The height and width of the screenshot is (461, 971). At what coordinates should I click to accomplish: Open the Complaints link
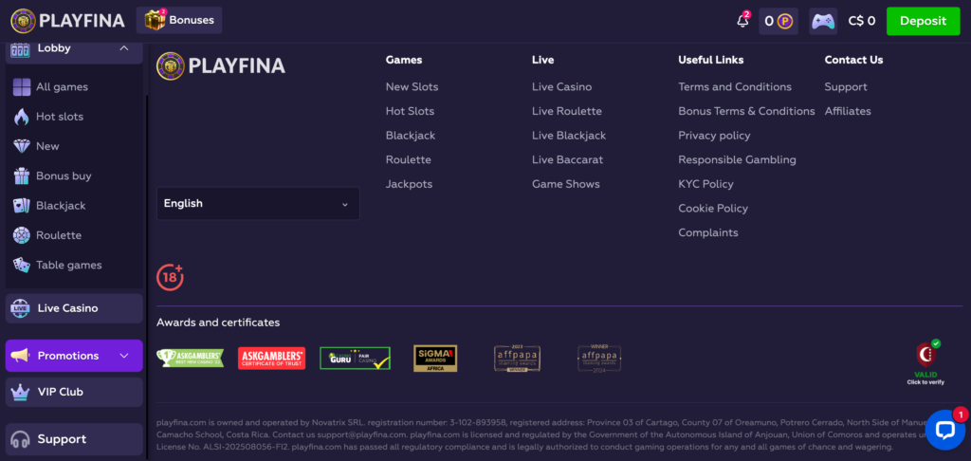click(x=707, y=233)
